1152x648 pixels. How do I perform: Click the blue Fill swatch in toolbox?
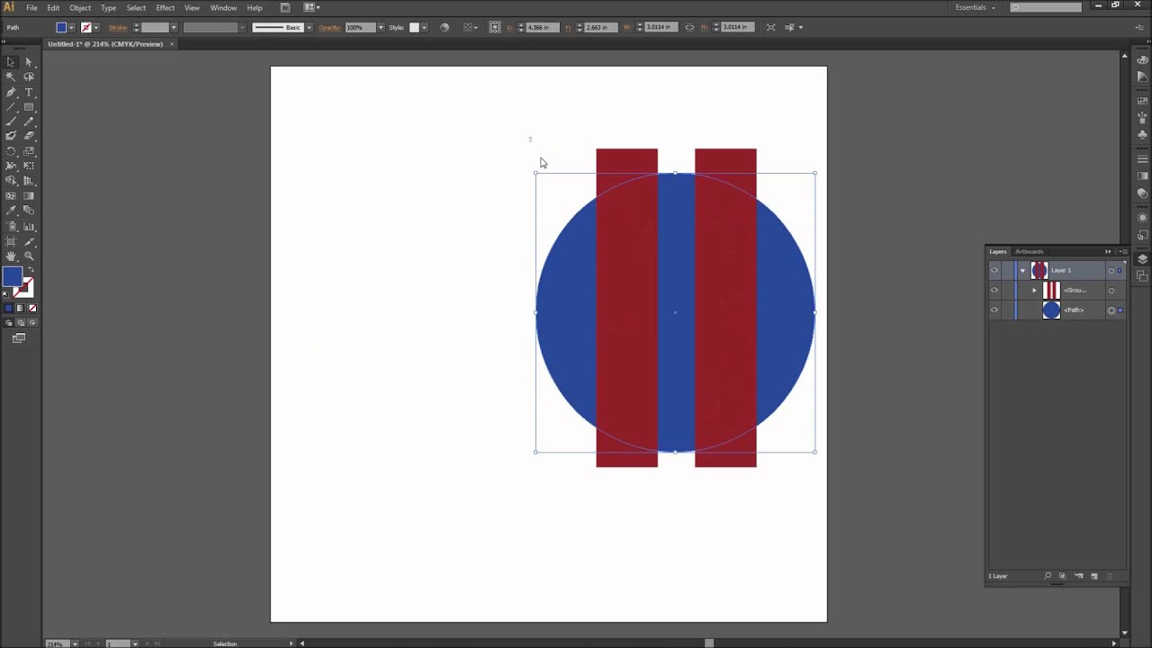[x=13, y=276]
